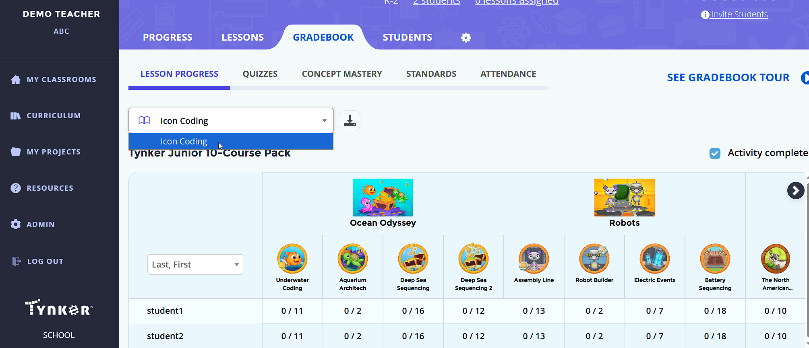The height and width of the screenshot is (348, 809).
Task: Click the Electric Events icon
Action: pyautogui.click(x=655, y=259)
